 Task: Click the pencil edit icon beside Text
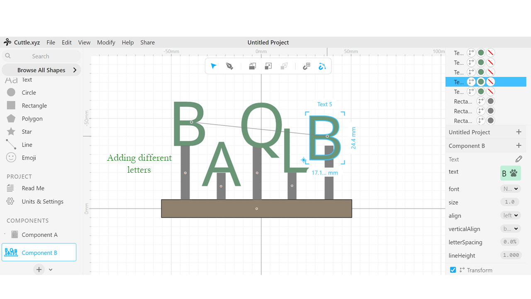pos(519,159)
